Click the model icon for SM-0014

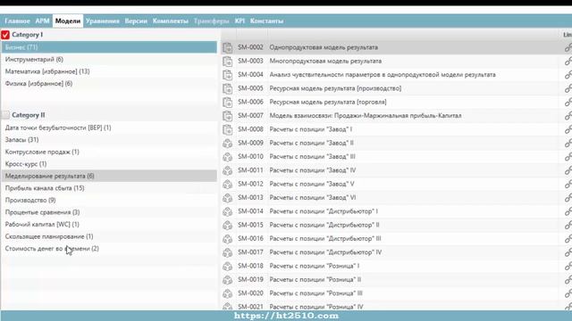227,211
